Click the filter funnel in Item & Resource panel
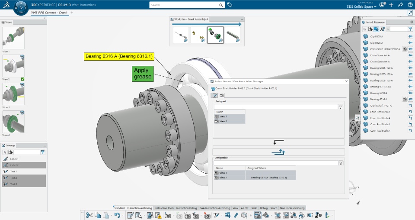The image size is (415, 220). pyautogui.click(x=410, y=29)
